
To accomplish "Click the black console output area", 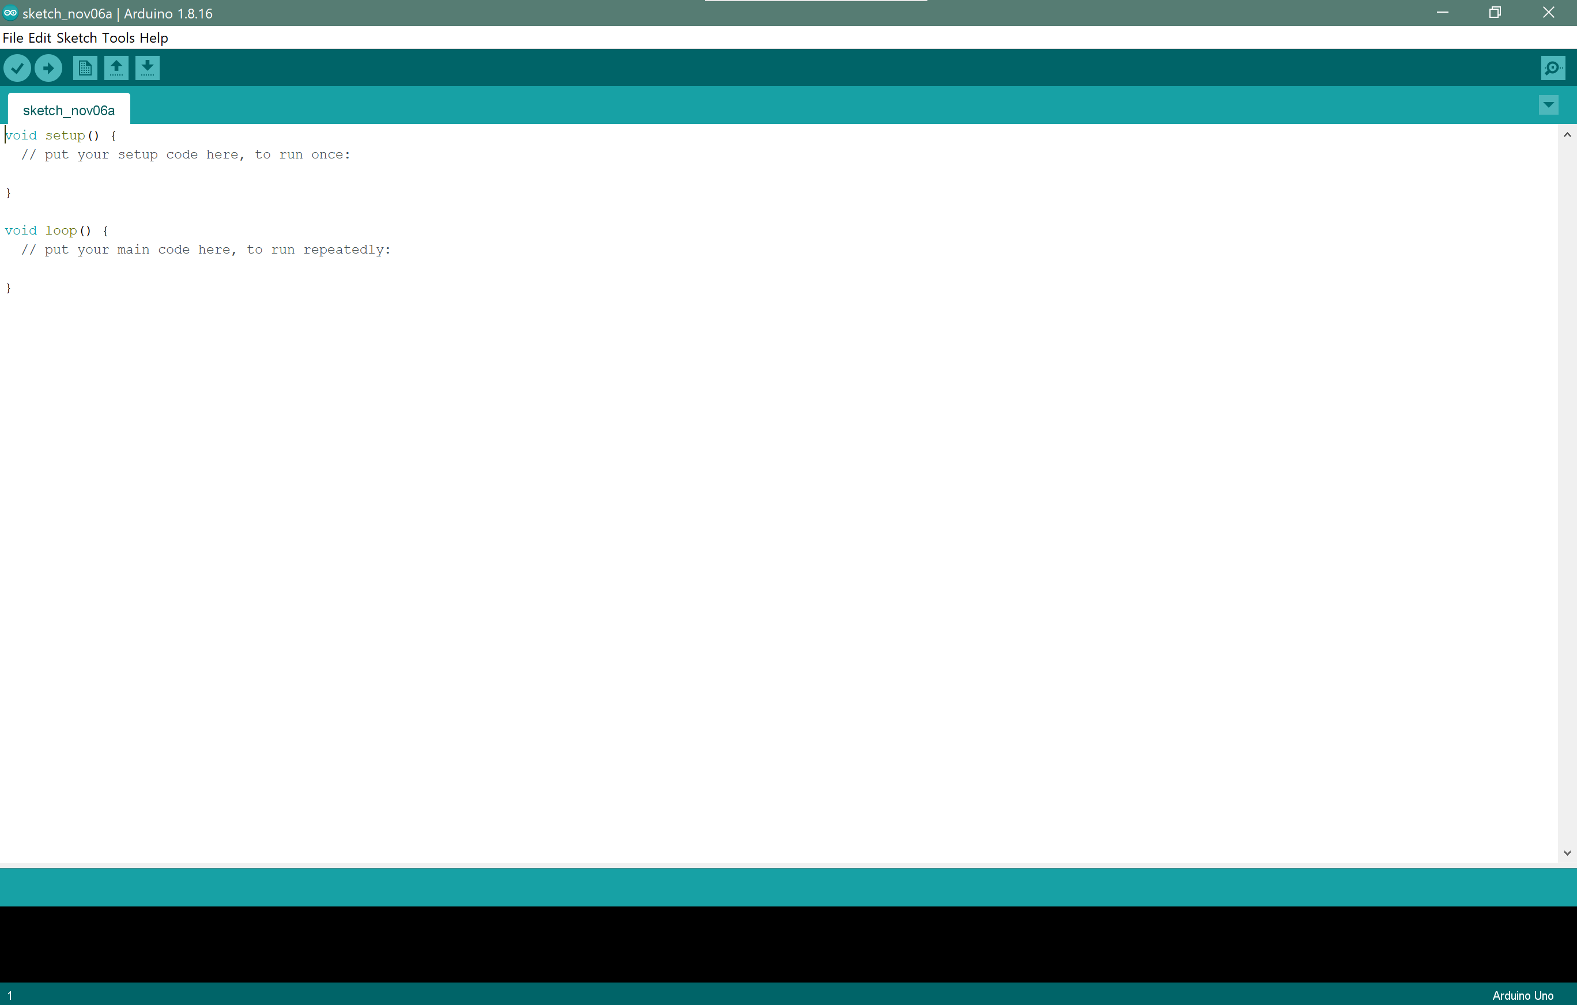I will (788, 943).
